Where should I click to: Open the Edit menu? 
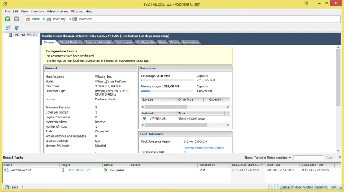pos(15,12)
